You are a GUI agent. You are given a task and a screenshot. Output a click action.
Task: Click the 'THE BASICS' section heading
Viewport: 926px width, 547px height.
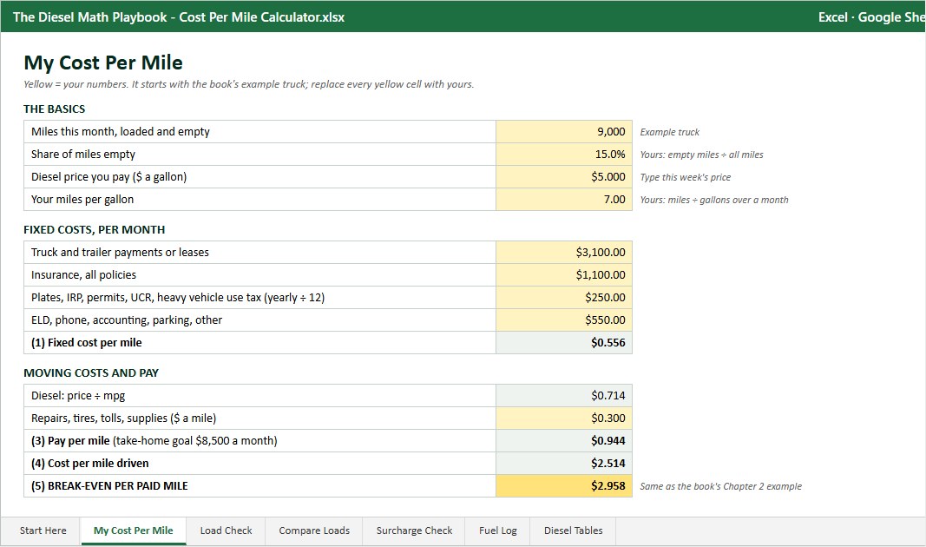pyautogui.click(x=55, y=109)
